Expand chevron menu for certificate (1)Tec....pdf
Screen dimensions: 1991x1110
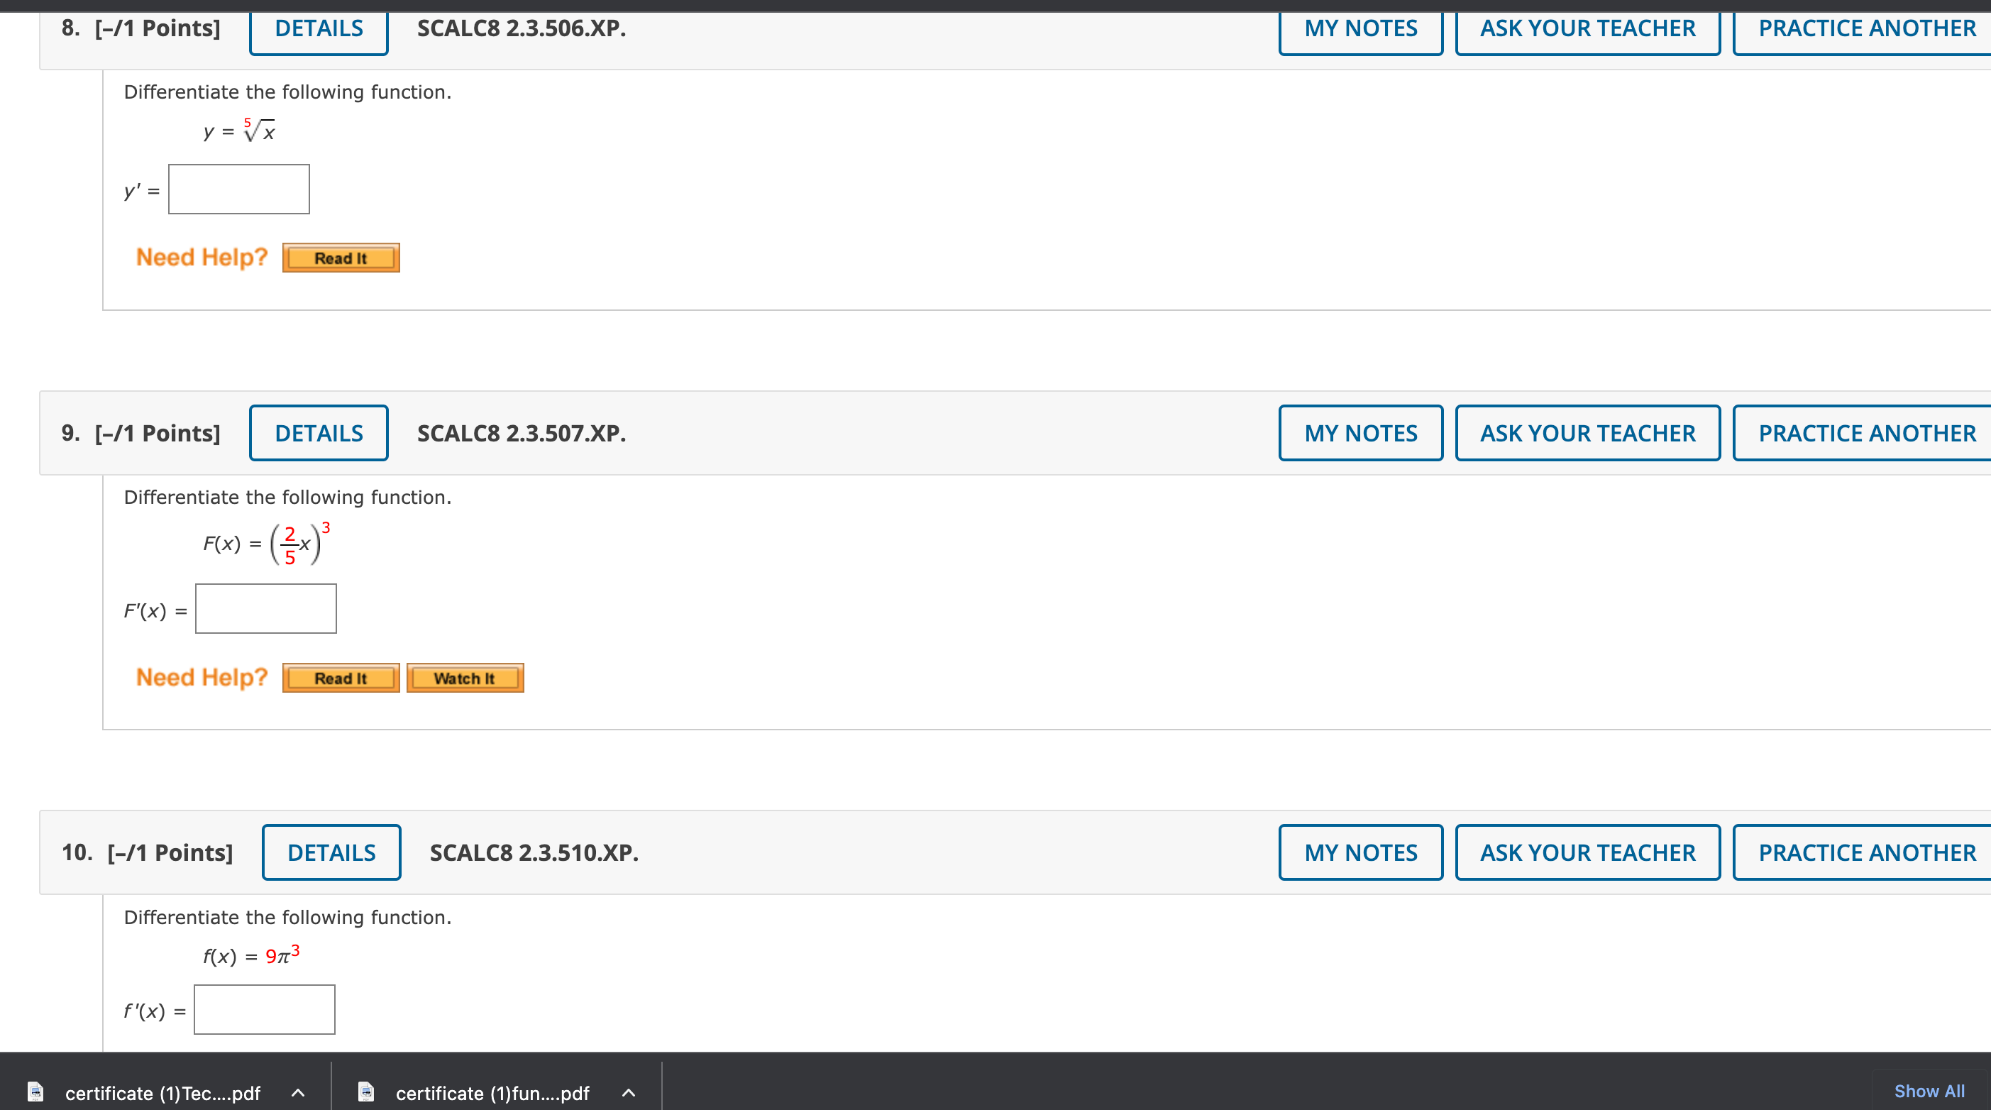pyautogui.click(x=298, y=1093)
